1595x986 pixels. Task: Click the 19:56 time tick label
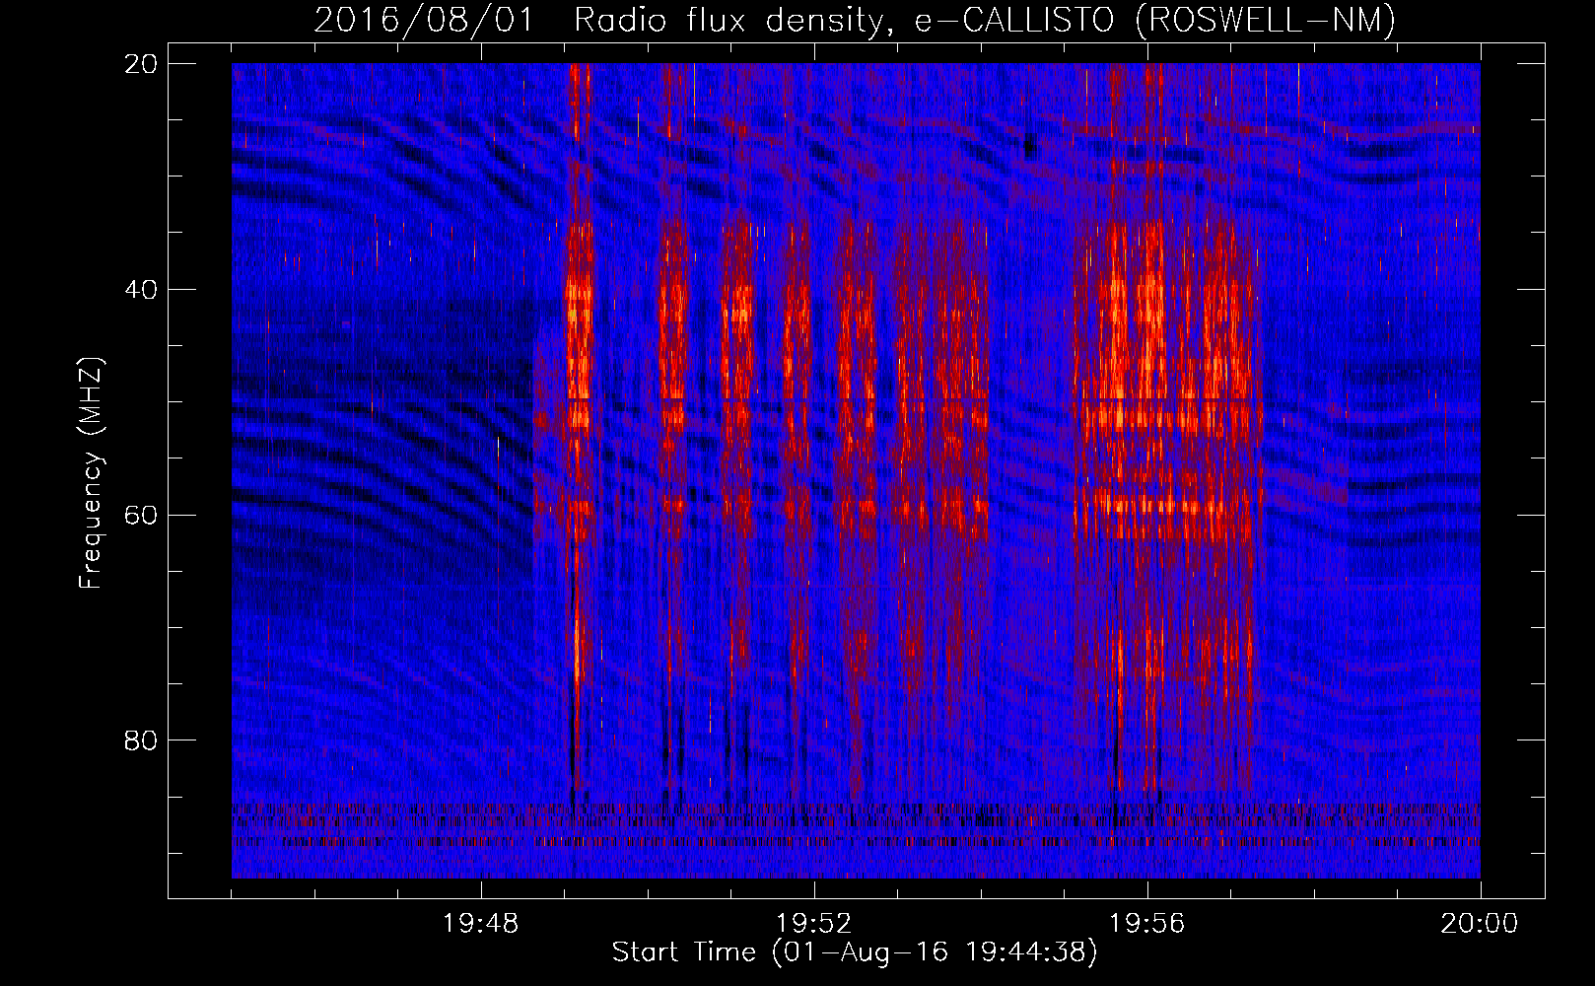tap(1147, 924)
